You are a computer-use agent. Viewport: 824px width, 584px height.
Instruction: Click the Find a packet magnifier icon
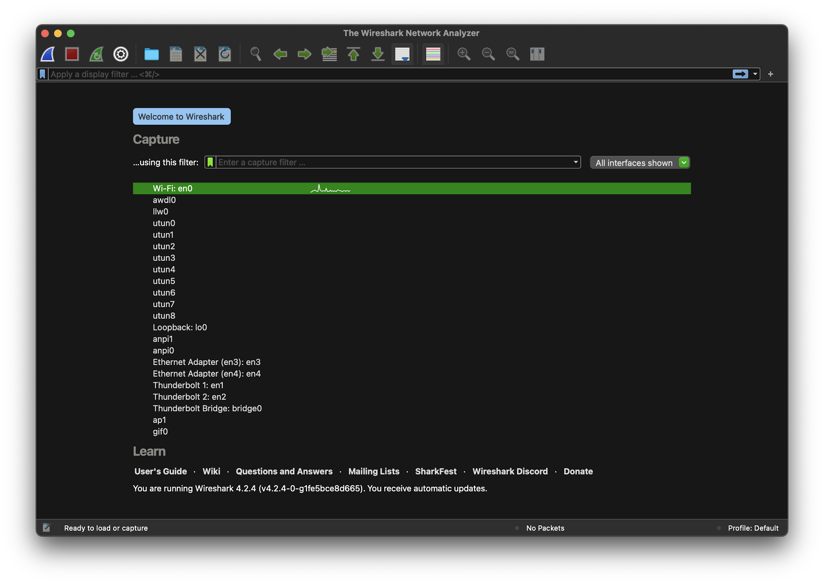pyautogui.click(x=255, y=54)
